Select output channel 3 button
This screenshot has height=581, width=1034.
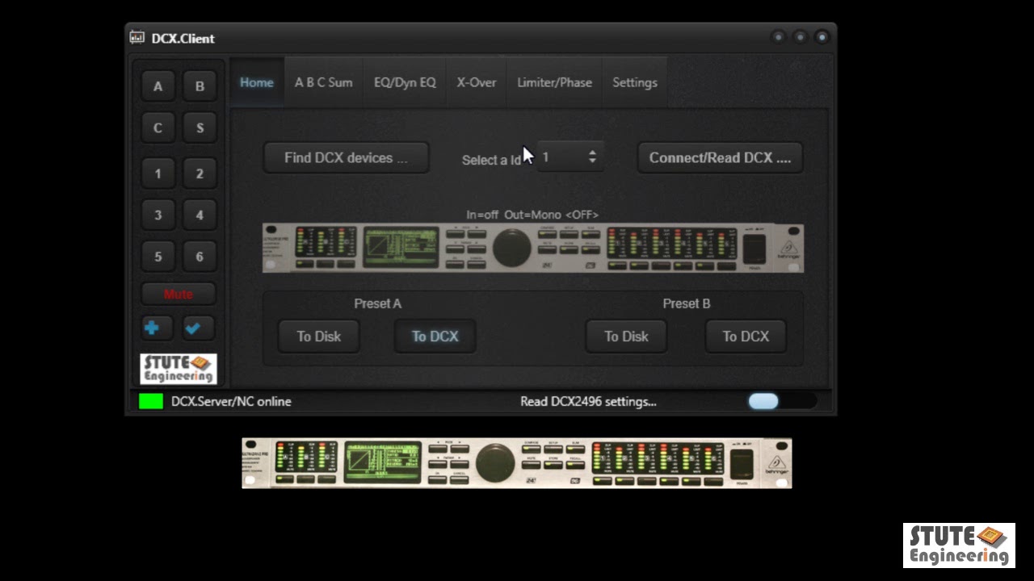(x=158, y=215)
